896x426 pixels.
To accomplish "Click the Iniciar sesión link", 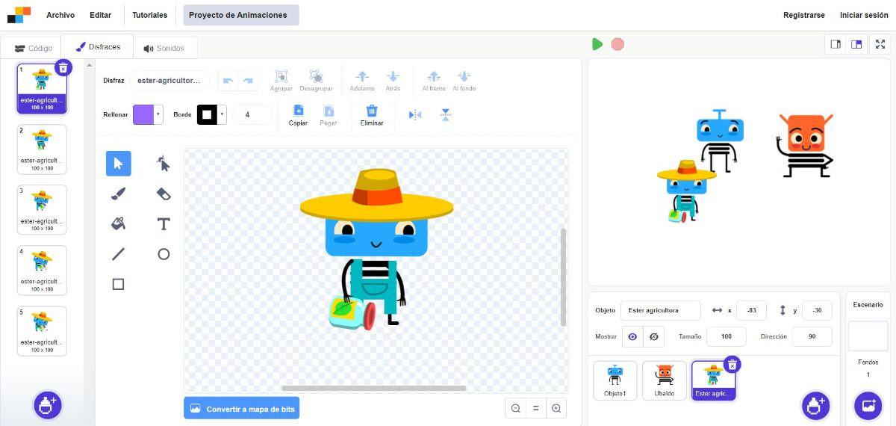I will tap(864, 15).
